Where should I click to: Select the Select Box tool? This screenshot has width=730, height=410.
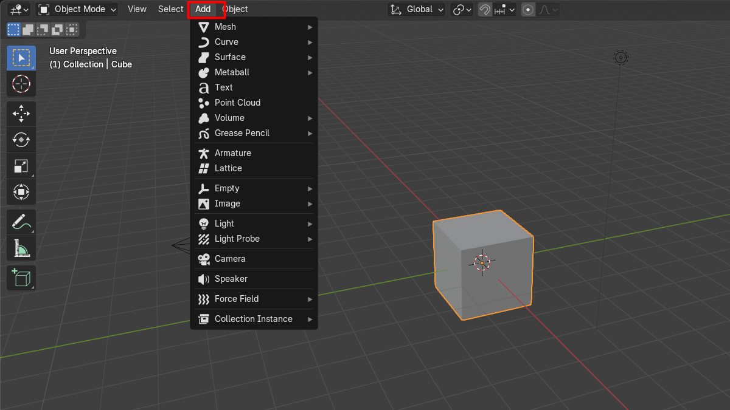point(21,58)
